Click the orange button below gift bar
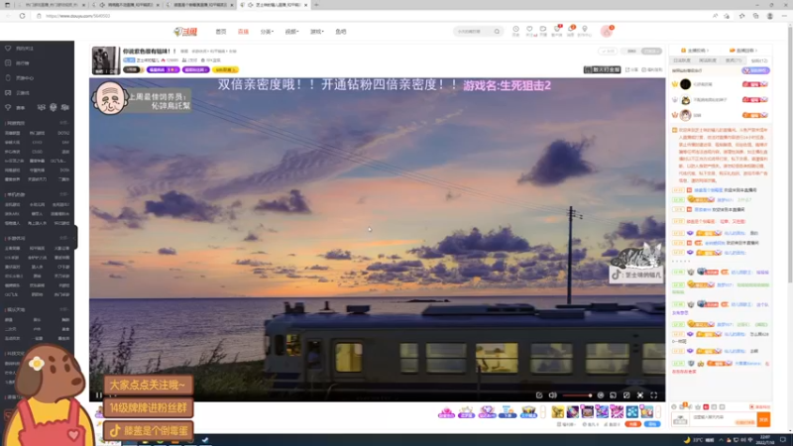Screen dimensions: 793x446 (x=632, y=424)
